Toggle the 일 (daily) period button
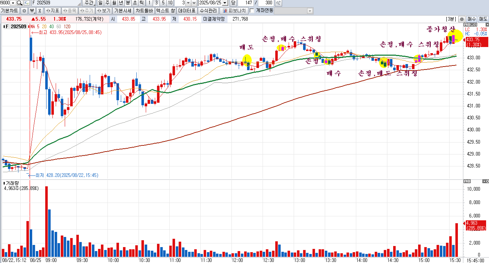Viewport: 489px width, 263px height. pos(101,3)
